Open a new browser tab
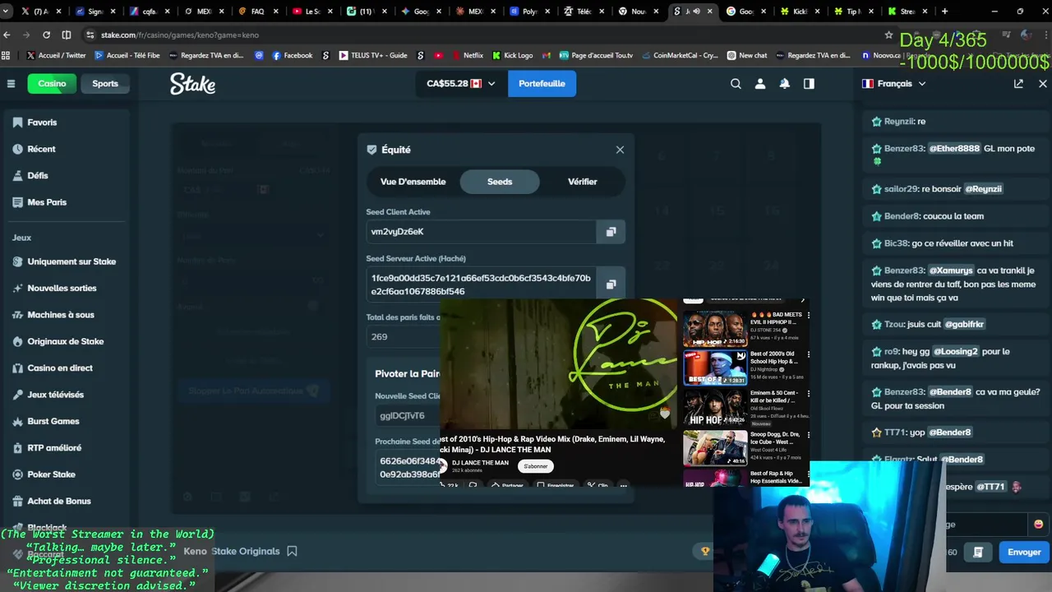The image size is (1052, 592). (944, 12)
